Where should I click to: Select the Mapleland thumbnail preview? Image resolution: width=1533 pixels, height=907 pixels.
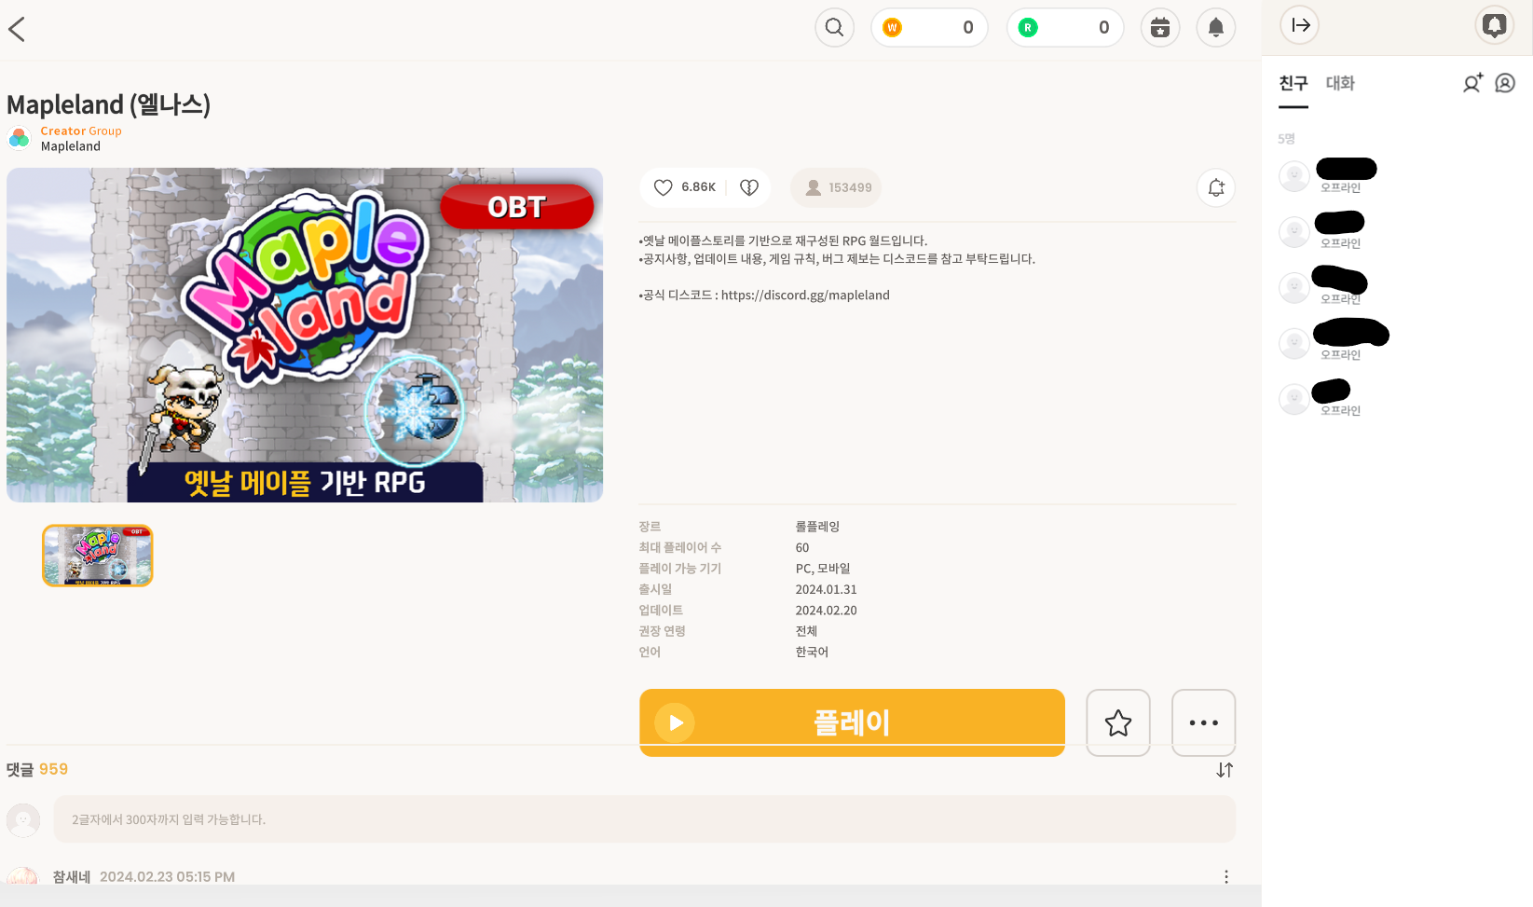pos(98,556)
